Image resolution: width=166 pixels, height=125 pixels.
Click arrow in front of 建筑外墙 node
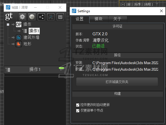pyautogui.click(x=13, y=37)
